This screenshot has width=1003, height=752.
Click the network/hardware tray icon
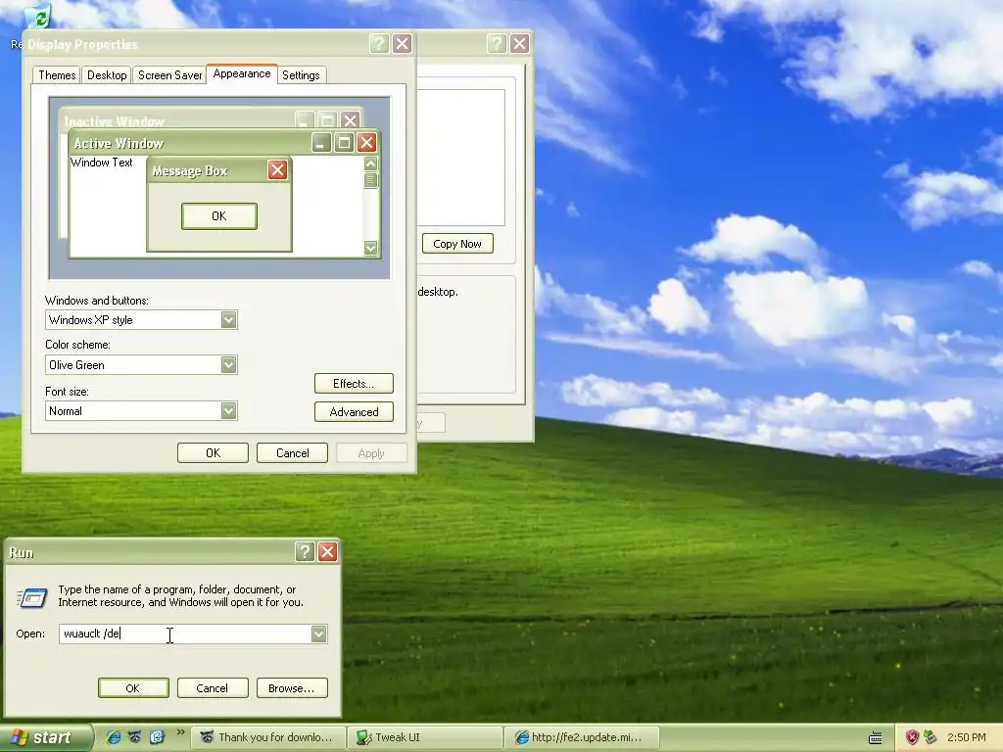tap(931, 738)
